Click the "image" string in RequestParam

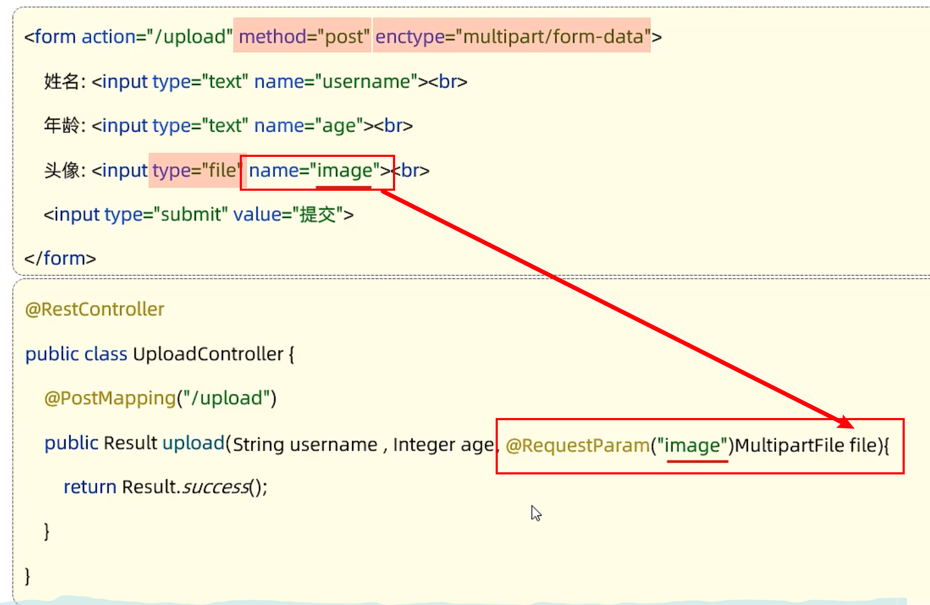pos(692,445)
